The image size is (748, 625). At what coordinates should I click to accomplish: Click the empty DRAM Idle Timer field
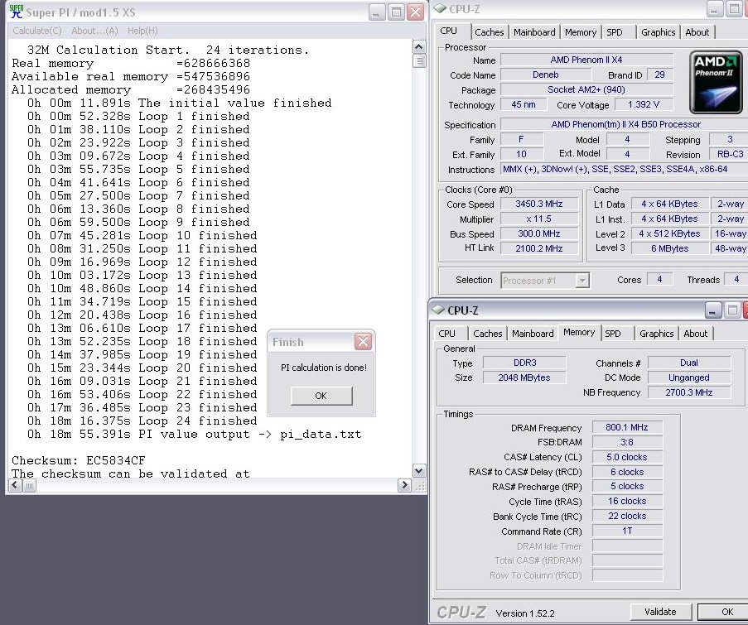(x=627, y=546)
